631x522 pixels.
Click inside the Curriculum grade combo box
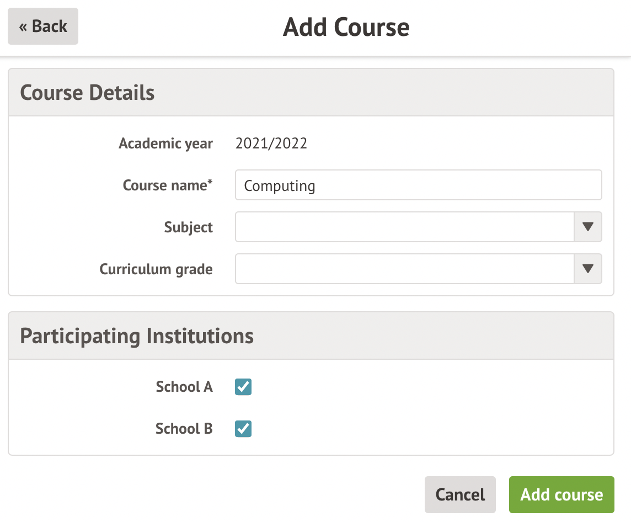[x=404, y=269]
